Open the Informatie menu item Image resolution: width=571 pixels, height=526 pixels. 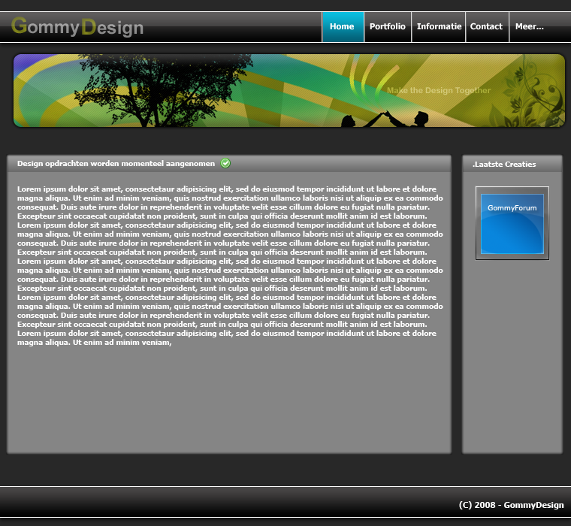439,27
